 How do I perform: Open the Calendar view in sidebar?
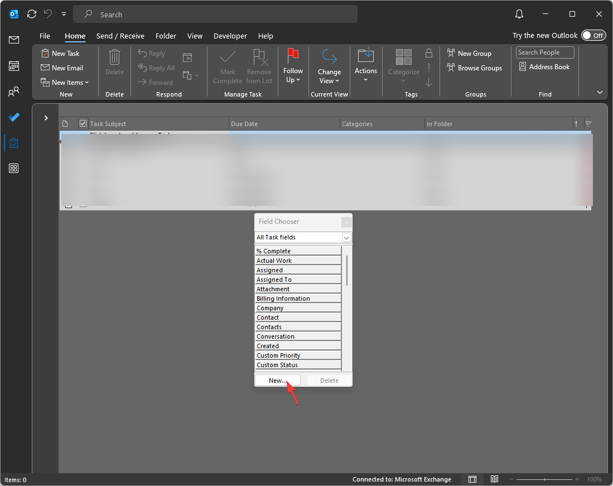[14, 66]
